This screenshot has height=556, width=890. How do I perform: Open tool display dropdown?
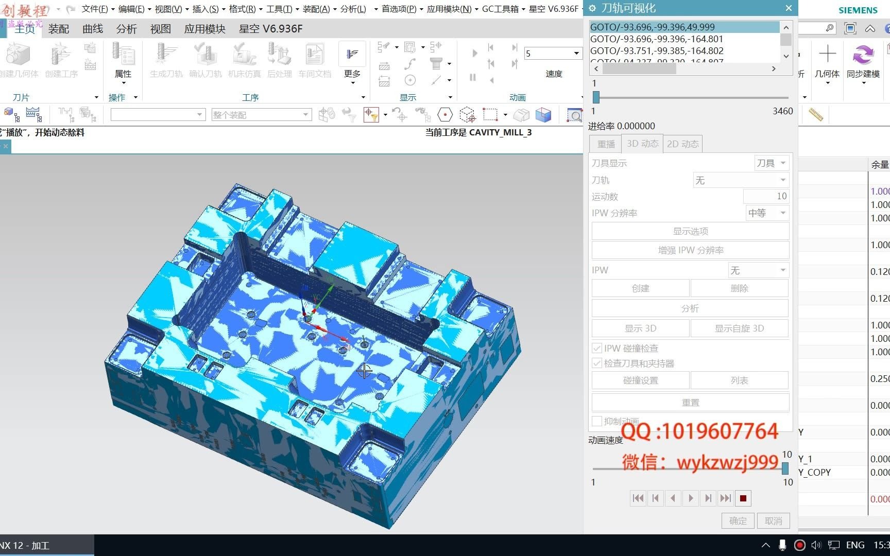(x=771, y=163)
